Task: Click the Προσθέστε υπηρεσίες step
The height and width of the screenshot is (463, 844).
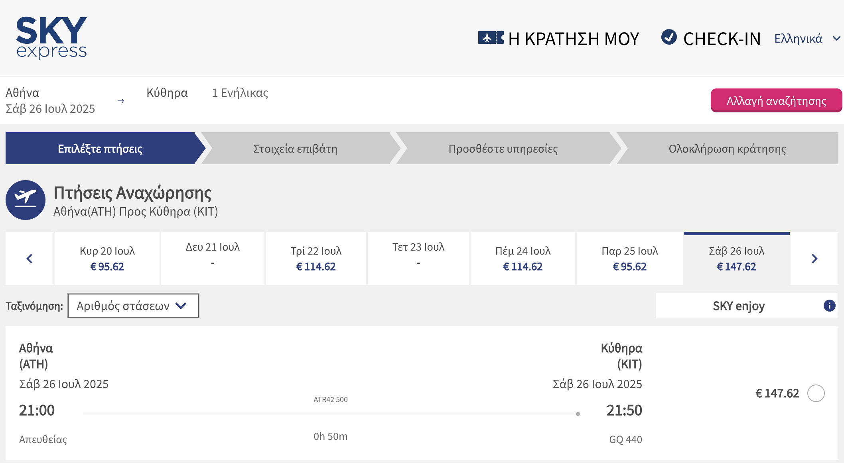Action: tap(503, 149)
